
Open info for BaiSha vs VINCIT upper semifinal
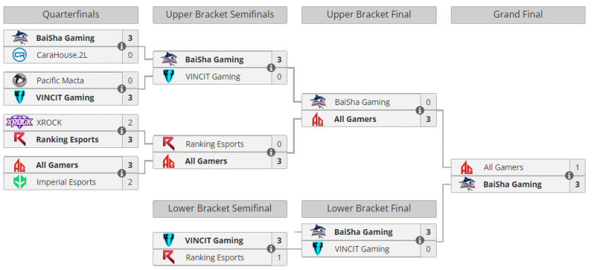[x=271, y=68]
